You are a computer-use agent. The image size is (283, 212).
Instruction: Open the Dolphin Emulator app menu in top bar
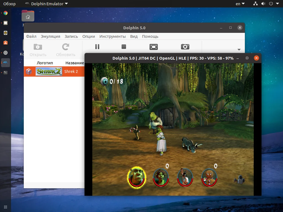[x=46, y=4]
